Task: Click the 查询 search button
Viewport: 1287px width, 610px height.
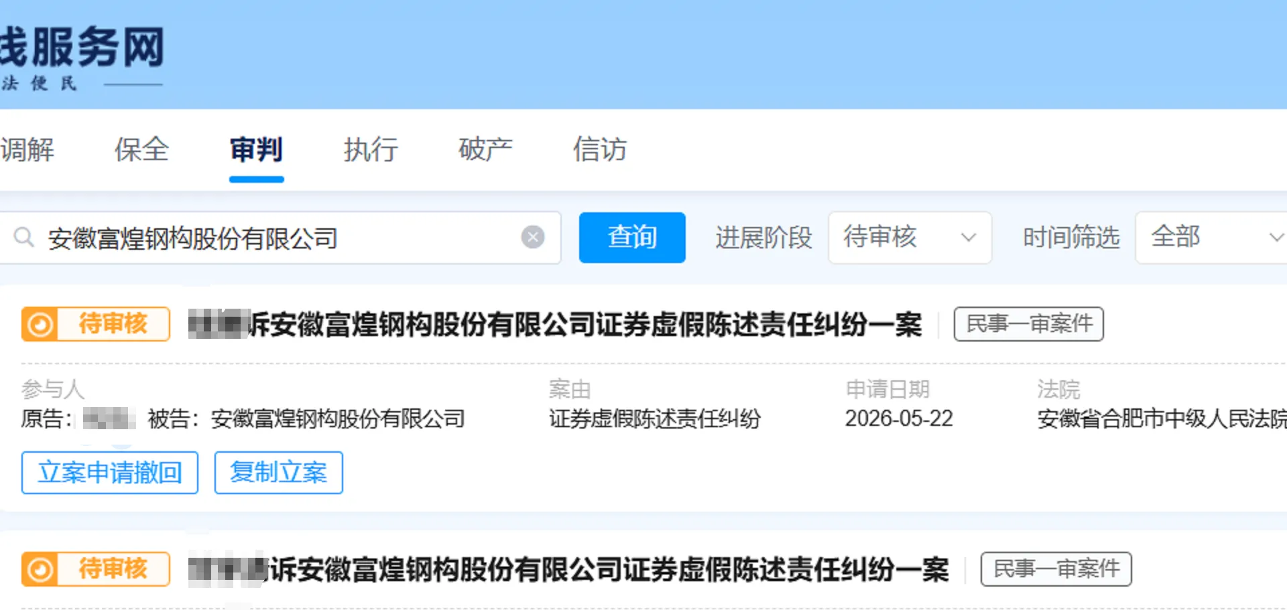Action: [632, 237]
